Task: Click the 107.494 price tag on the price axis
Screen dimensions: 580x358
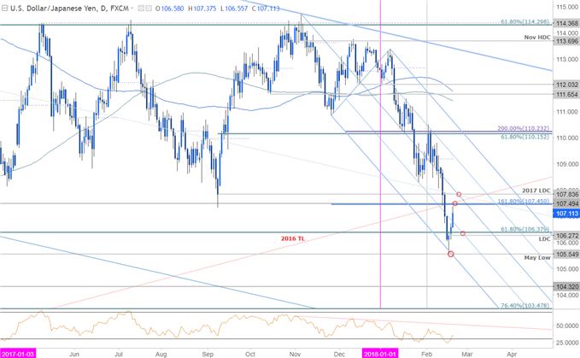Action: pyautogui.click(x=566, y=203)
